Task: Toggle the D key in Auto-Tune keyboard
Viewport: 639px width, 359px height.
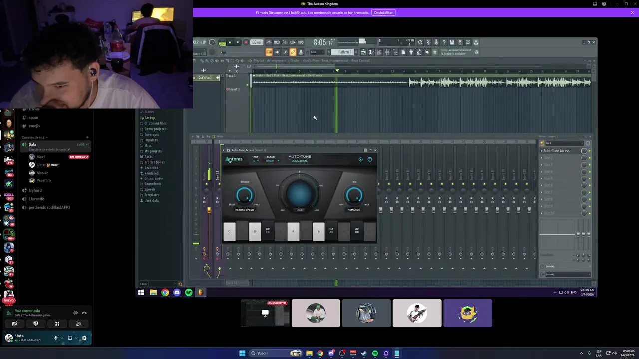Action: [255, 232]
